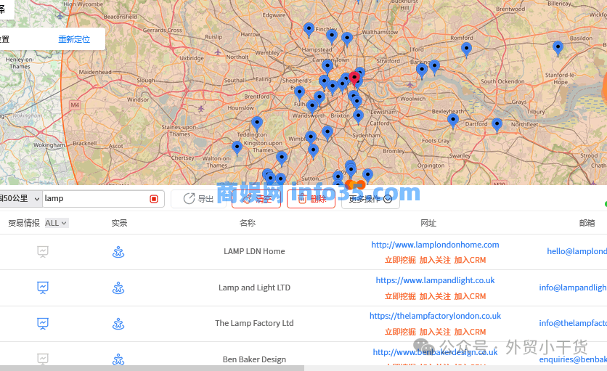Open street view icon for LAMP LDN Home

pyautogui.click(x=118, y=252)
